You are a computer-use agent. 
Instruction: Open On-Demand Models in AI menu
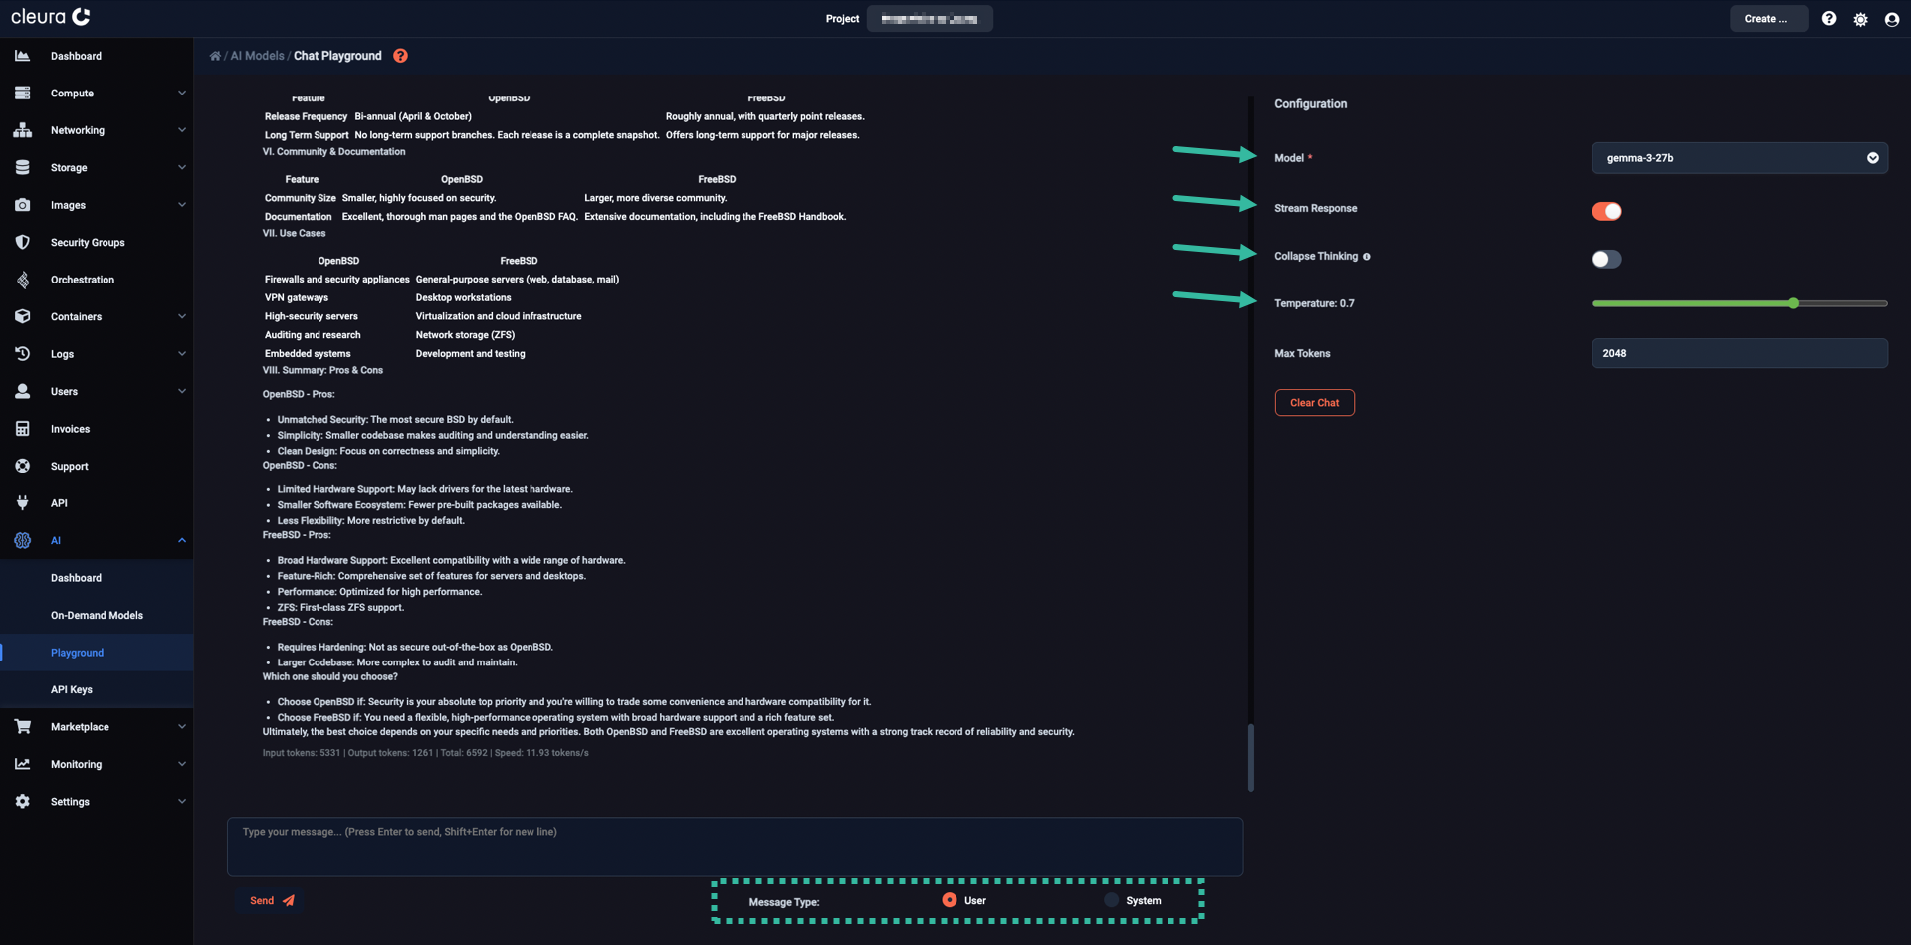[97, 616]
